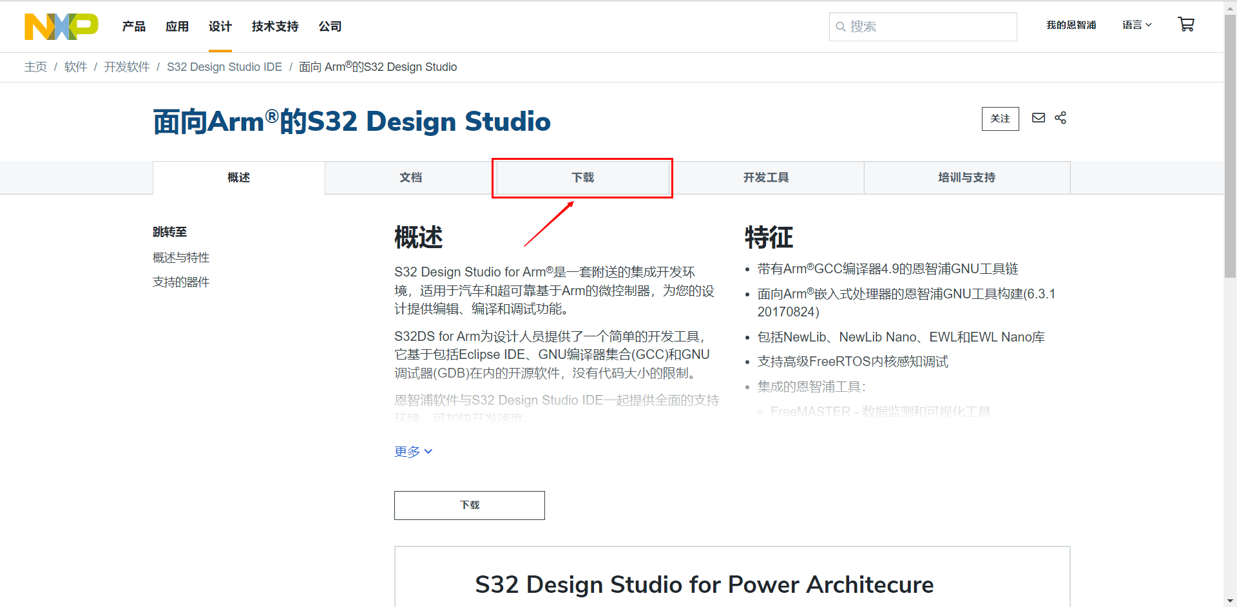The image size is (1237, 607).
Task: Open the 产品 menu
Action: 133,26
